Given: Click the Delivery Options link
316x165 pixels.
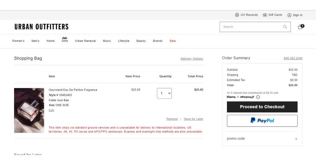Looking at the screenshot, I should tap(192, 59).
